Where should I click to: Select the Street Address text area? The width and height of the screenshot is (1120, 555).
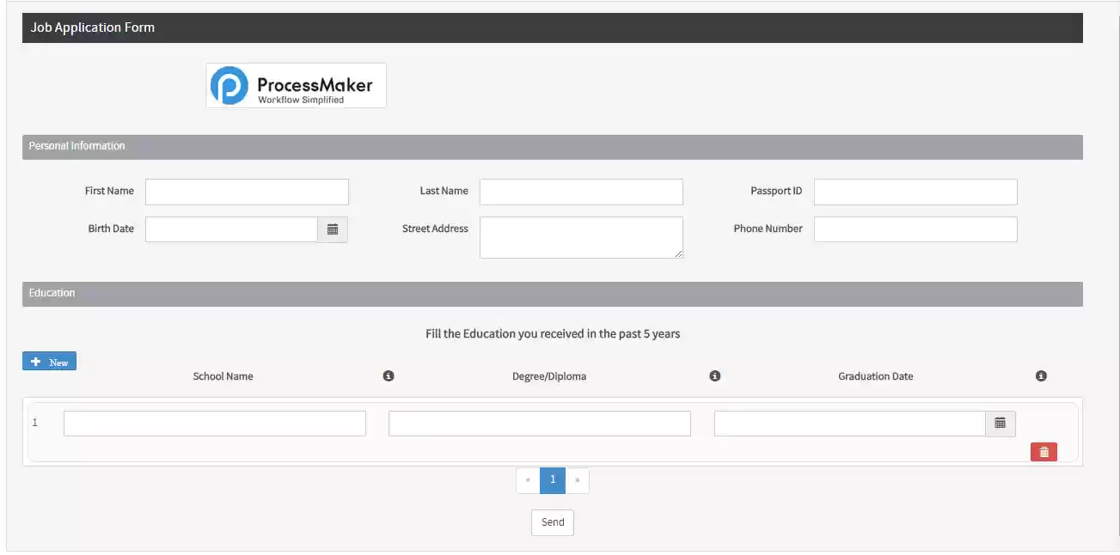[581, 237]
